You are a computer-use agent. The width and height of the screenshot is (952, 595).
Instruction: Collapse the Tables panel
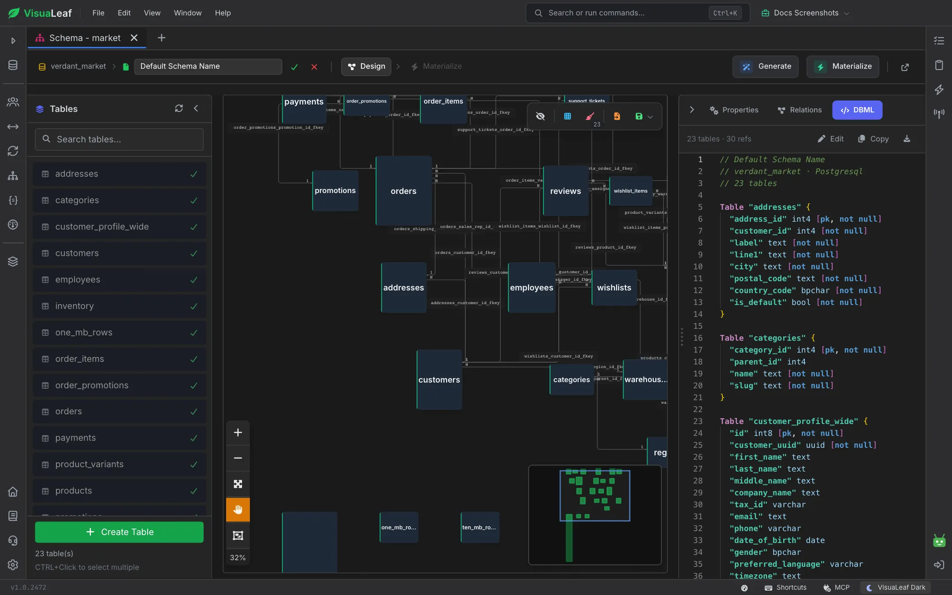[x=196, y=108]
